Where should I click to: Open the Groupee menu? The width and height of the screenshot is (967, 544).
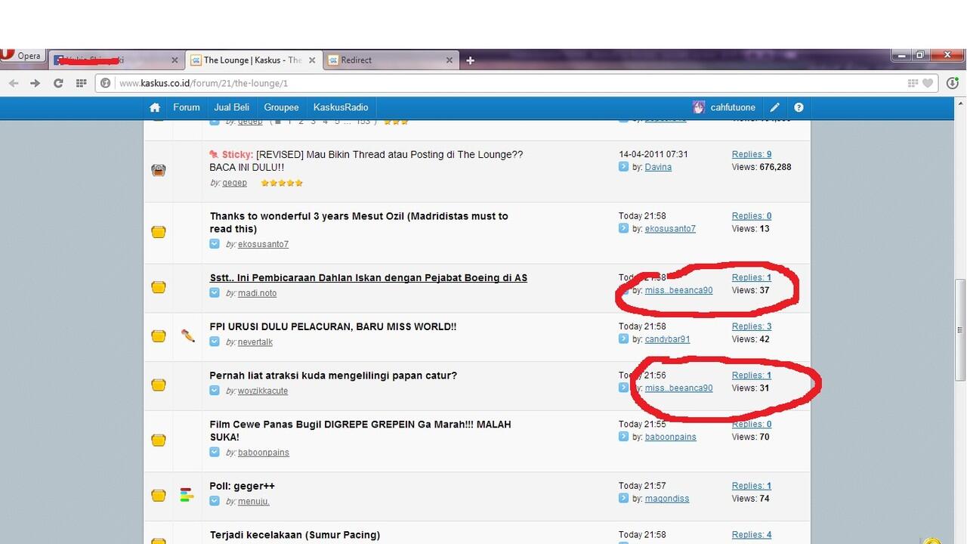click(x=281, y=107)
